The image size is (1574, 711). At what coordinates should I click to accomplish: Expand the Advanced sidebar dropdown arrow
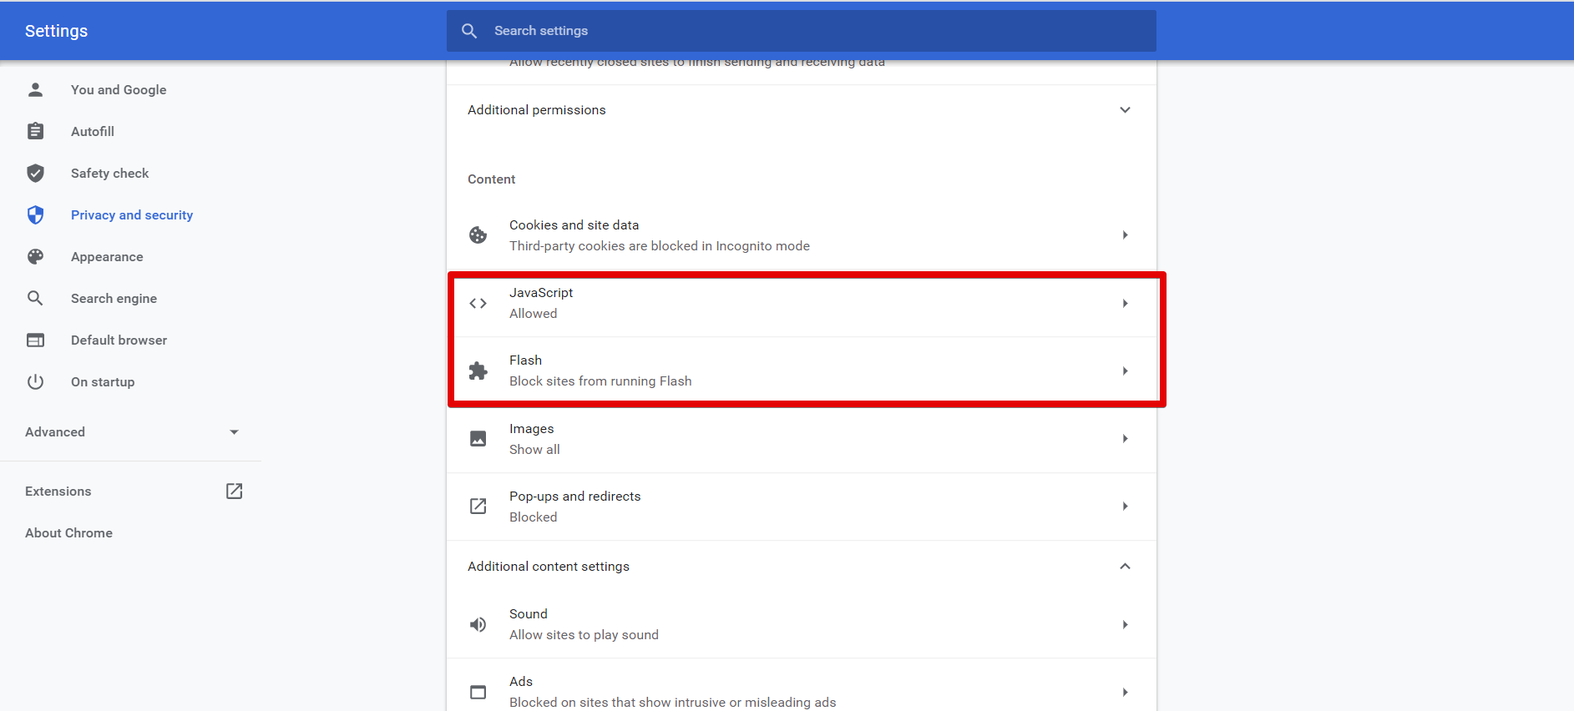coord(234,432)
